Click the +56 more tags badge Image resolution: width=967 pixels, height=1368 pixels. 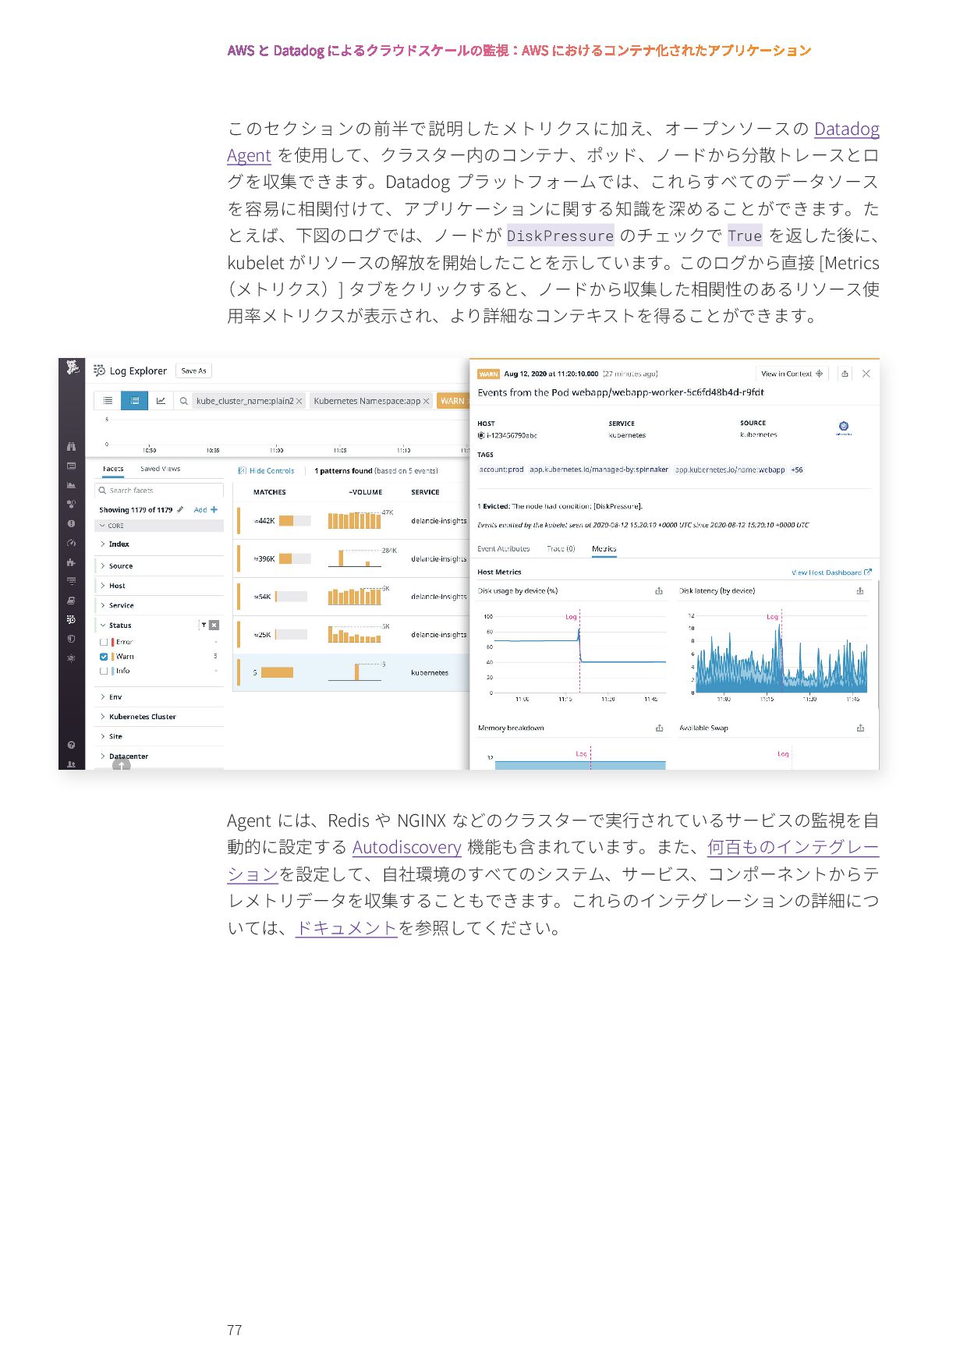tap(797, 470)
